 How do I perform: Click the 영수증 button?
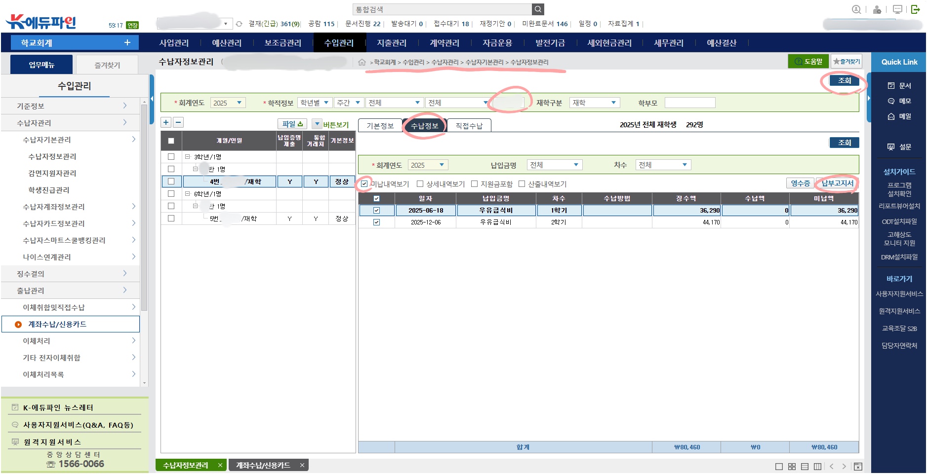click(x=800, y=183)
